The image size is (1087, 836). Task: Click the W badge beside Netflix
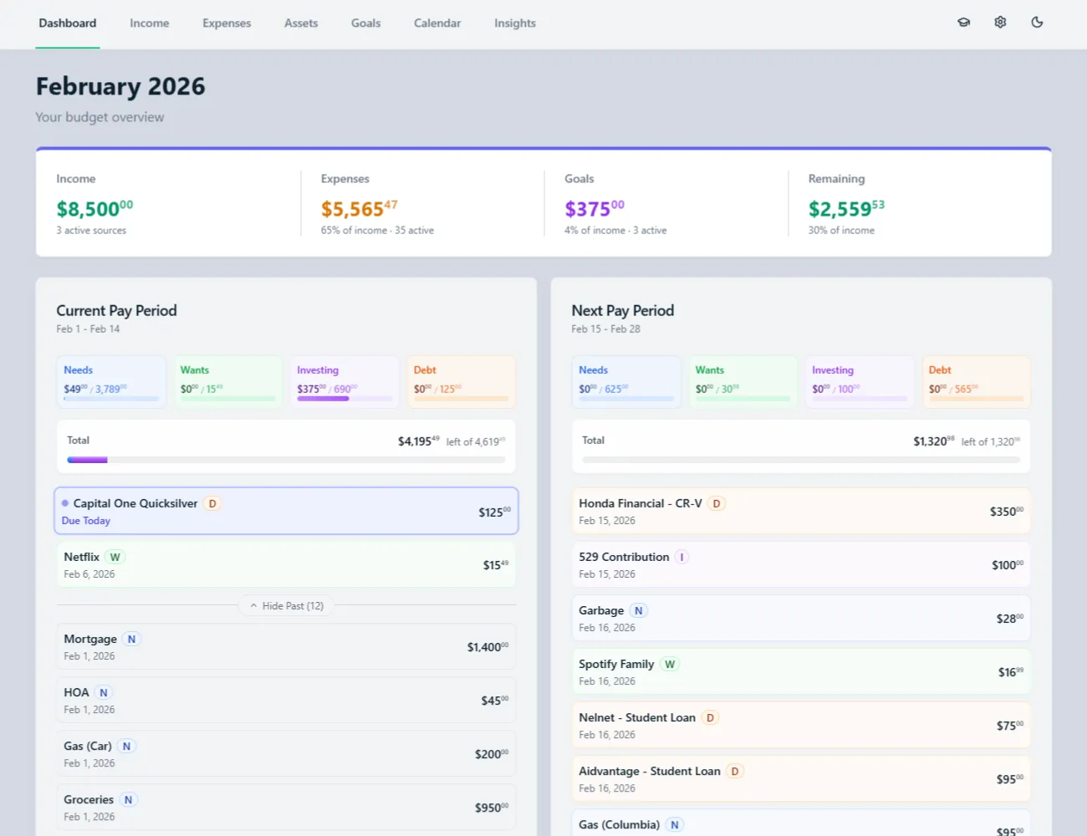point(115,556)
